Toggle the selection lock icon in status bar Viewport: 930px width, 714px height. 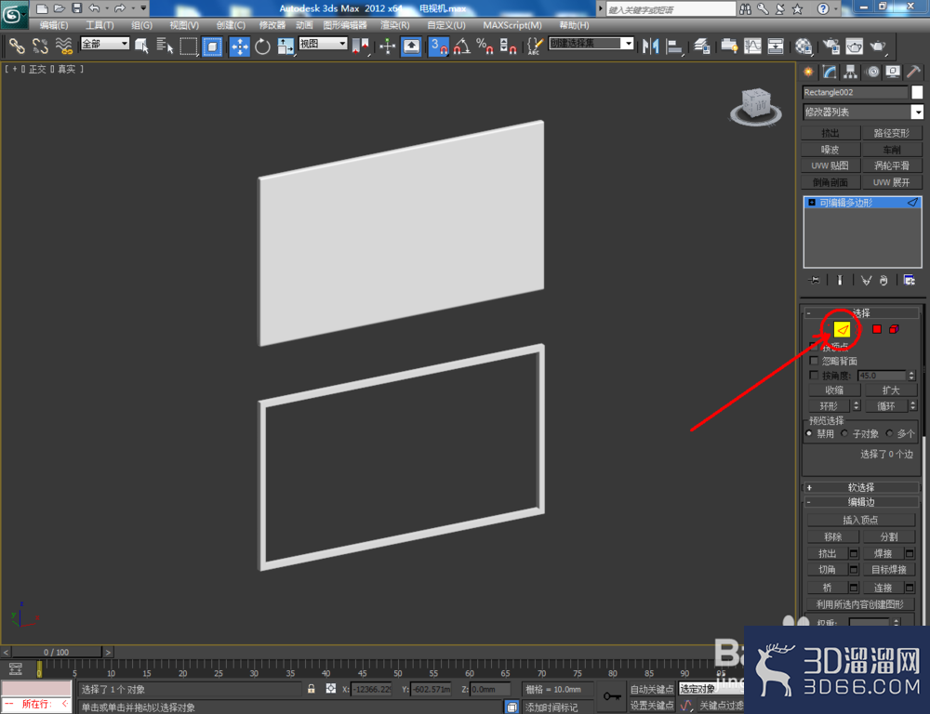[x=312, y=689]
